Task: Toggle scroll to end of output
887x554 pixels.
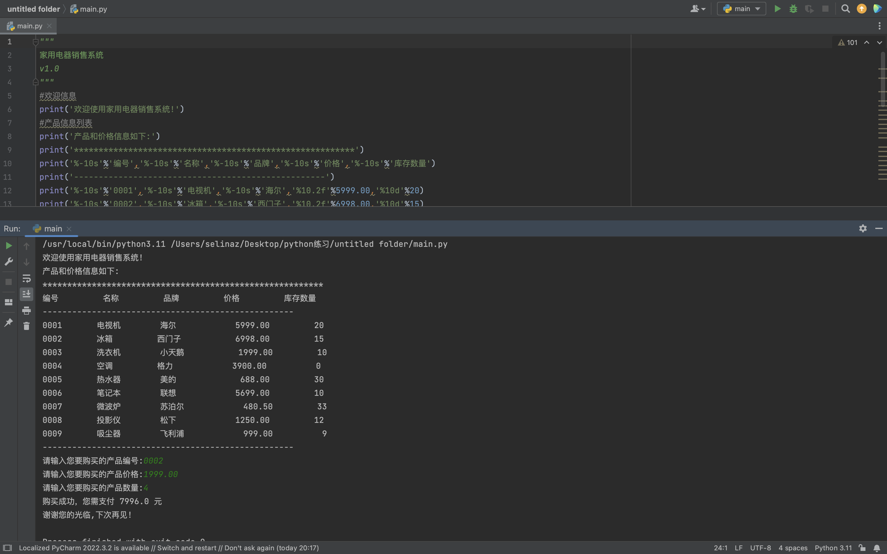Action: pos(26,294)
